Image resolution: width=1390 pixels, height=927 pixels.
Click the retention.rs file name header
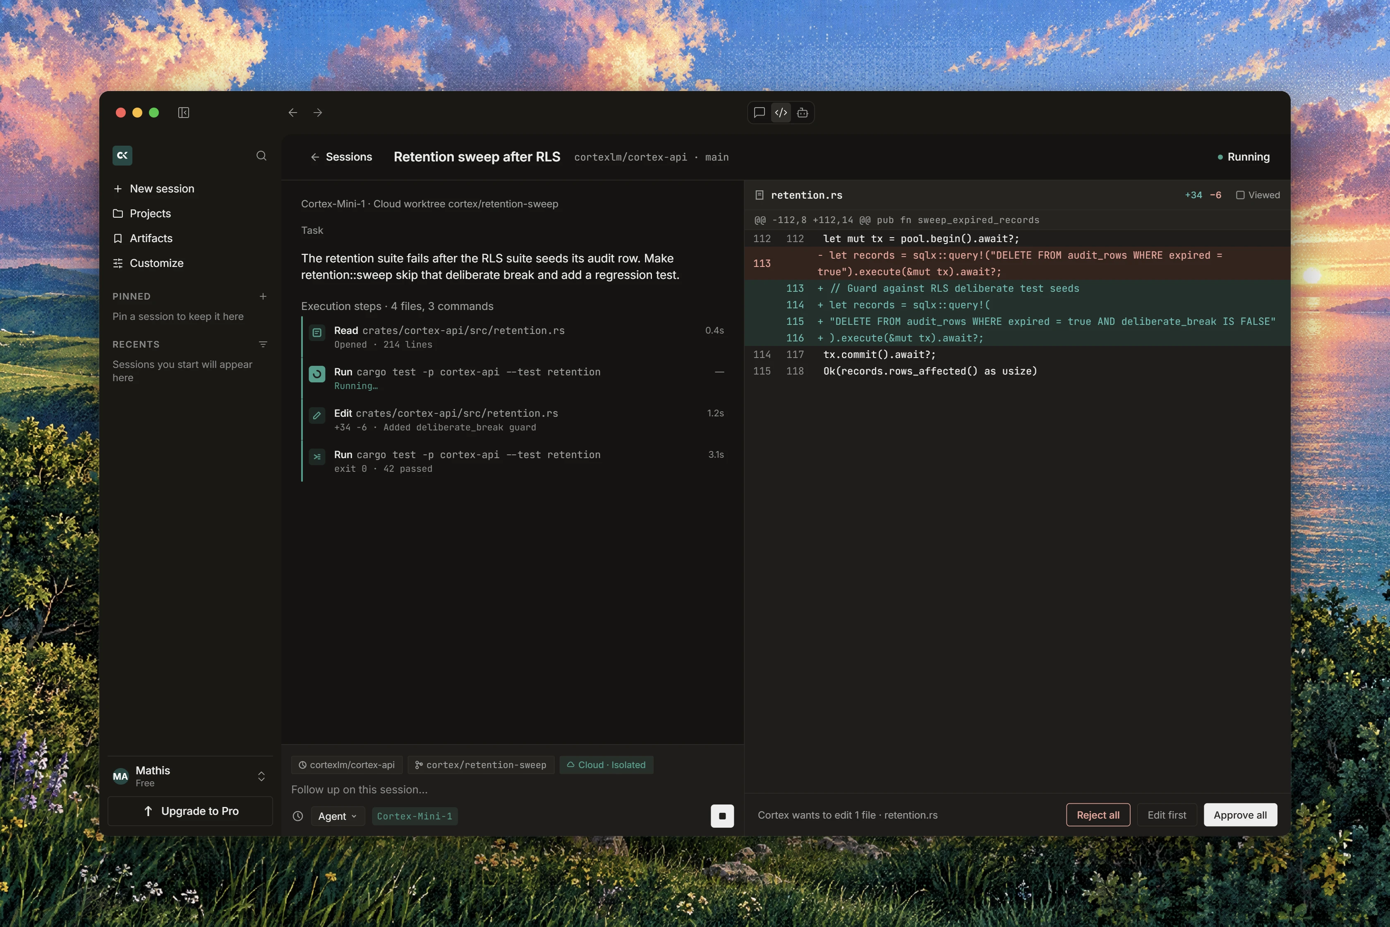(807, 195)
